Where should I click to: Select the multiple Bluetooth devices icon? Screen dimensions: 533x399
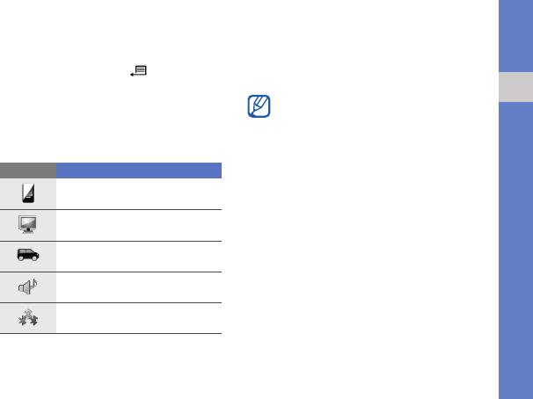28,318
